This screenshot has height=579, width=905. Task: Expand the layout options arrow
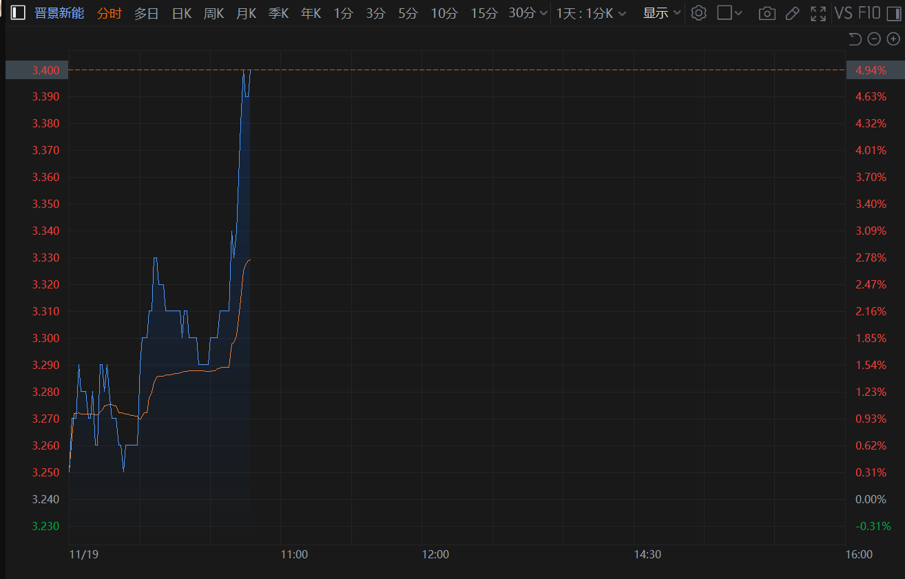[x=739, y=13]
